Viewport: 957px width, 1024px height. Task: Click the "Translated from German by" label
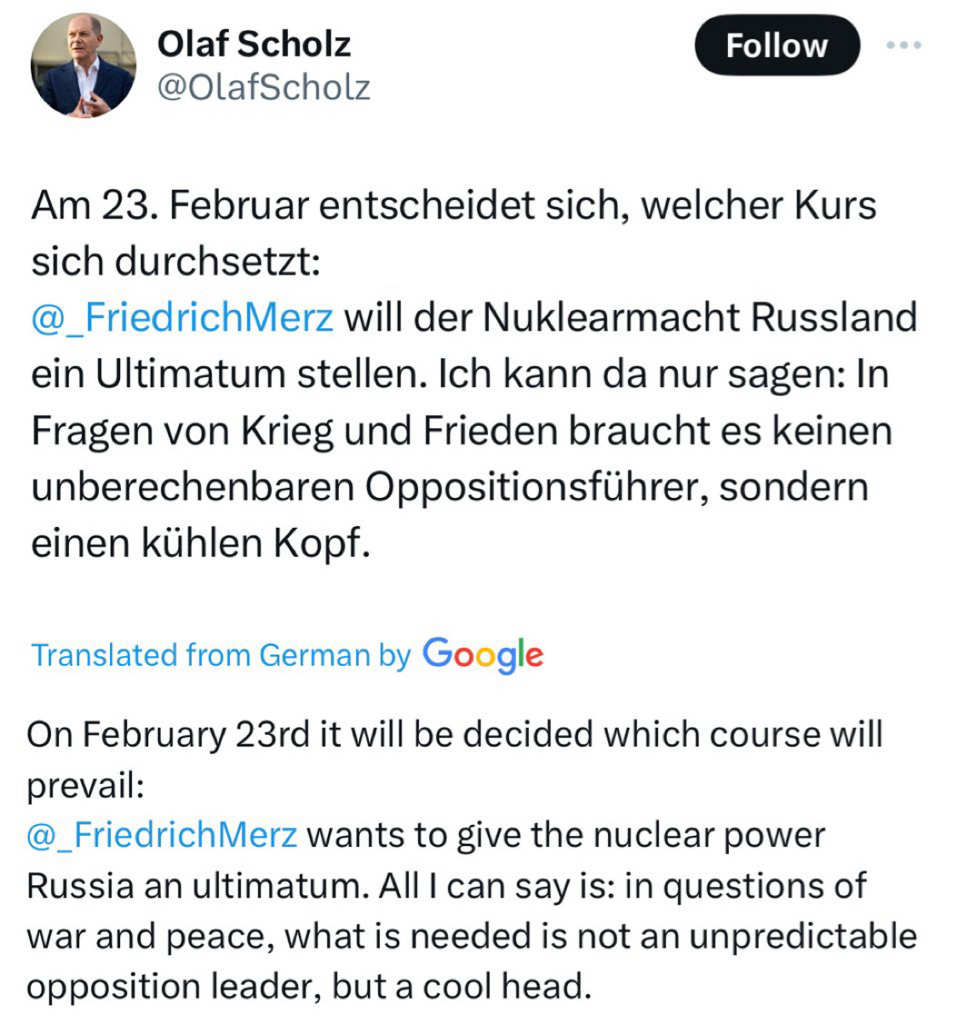[x=221, y=655]
